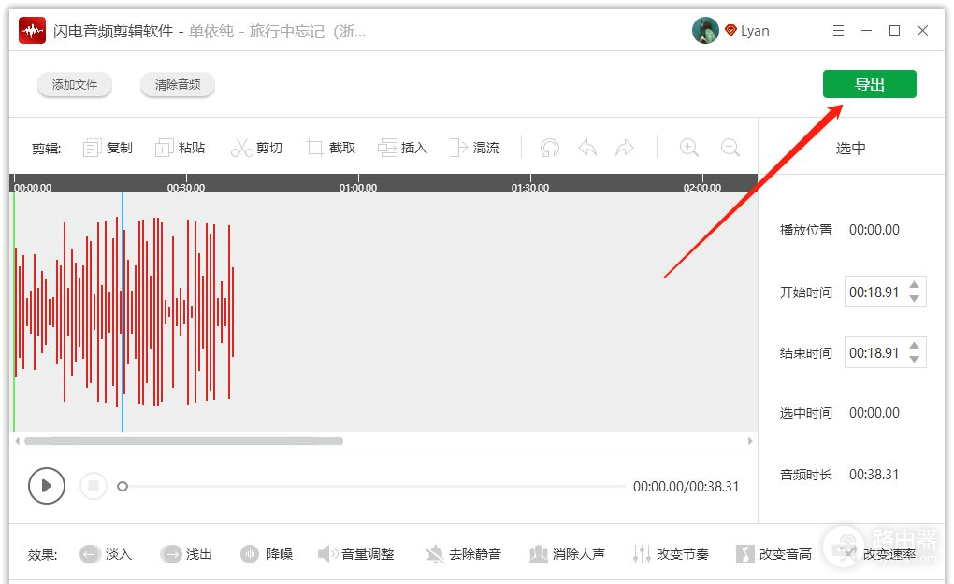
Task: Apply the Noise Reduction (降噪) effect
Action: click(267, 553)
